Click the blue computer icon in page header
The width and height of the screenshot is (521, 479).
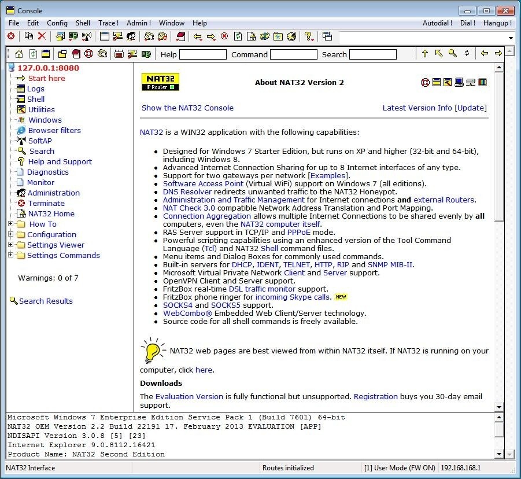(x=459, y=82)
